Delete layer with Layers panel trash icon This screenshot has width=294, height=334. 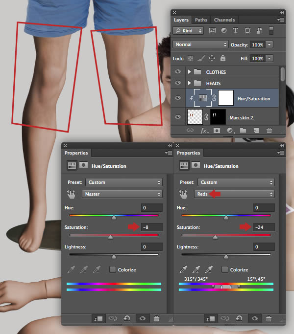(x=269, y=131)
